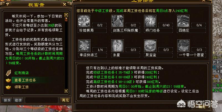
Task: Click the 四绝庄 building icon
Action: pos(183,21)
